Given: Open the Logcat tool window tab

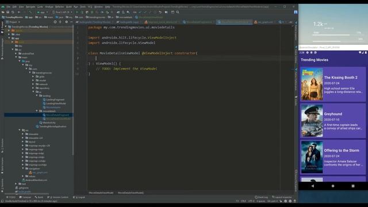Looking at the screenshot, I should (x=79, y=197).
